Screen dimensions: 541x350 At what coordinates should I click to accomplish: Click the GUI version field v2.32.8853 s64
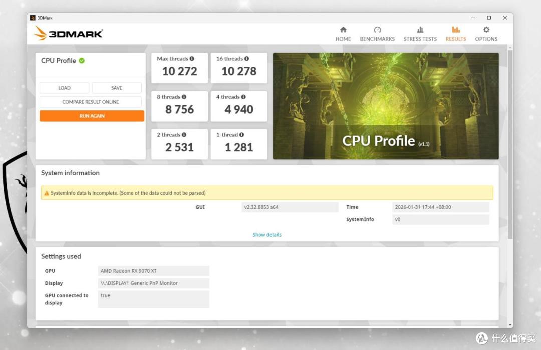290,207
